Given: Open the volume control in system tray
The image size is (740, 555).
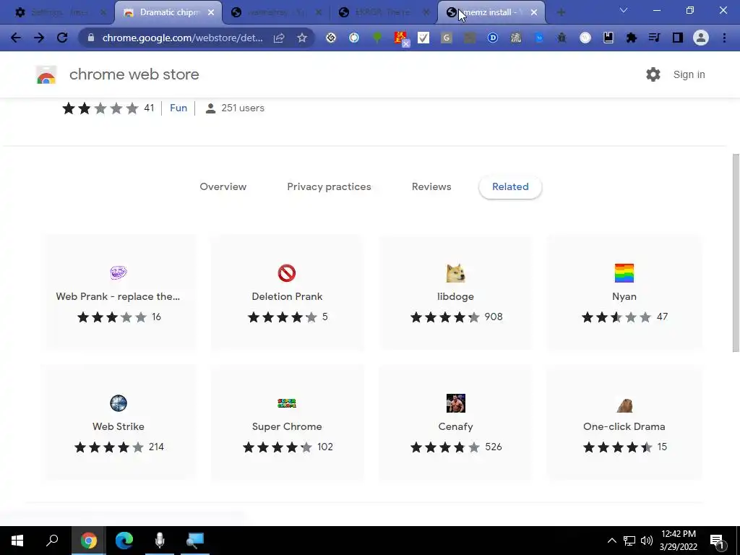Looking at the screenshot, I should (647, 541).
